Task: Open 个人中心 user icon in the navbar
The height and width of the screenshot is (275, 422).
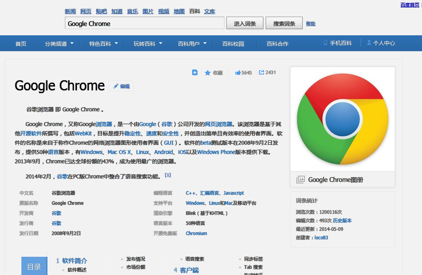Action: 369,43
